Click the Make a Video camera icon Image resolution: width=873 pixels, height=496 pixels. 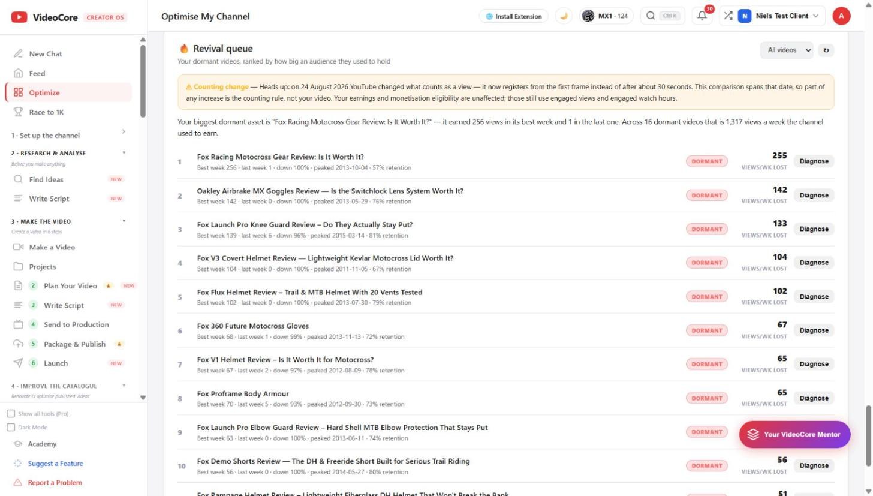click(18, 247)
